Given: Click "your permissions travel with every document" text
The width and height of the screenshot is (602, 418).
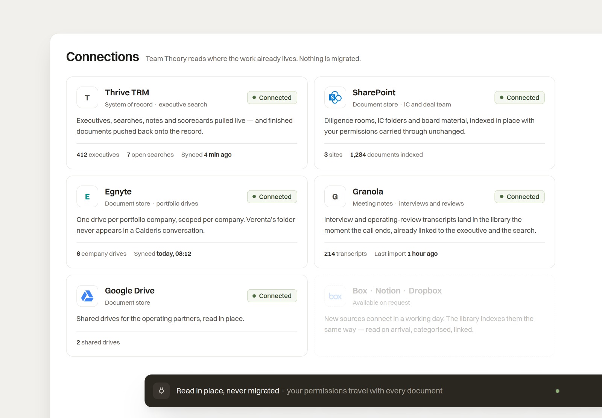Looking at the screenshot, I should [365, 391].
